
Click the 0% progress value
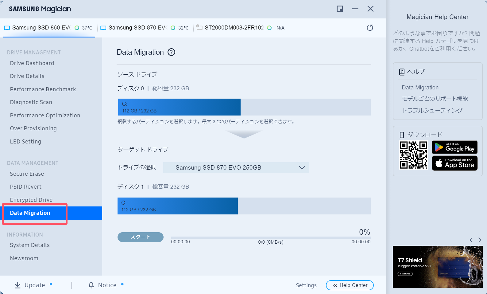(x=365, y=232)
